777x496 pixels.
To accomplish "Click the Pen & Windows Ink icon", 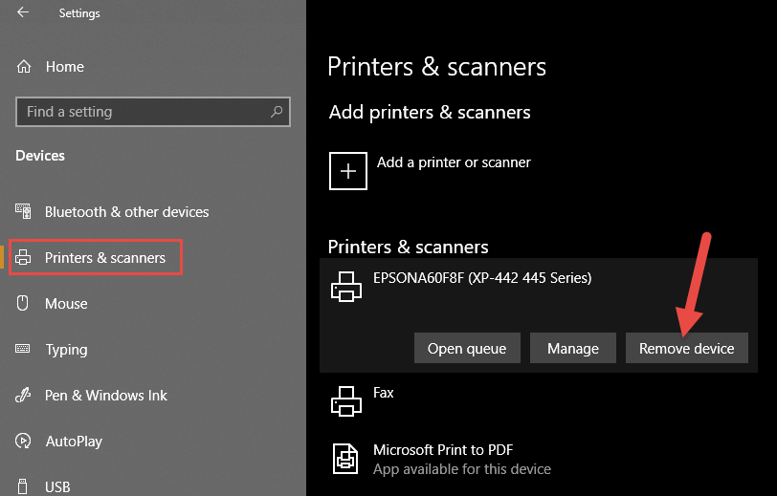I will (23, 395).
